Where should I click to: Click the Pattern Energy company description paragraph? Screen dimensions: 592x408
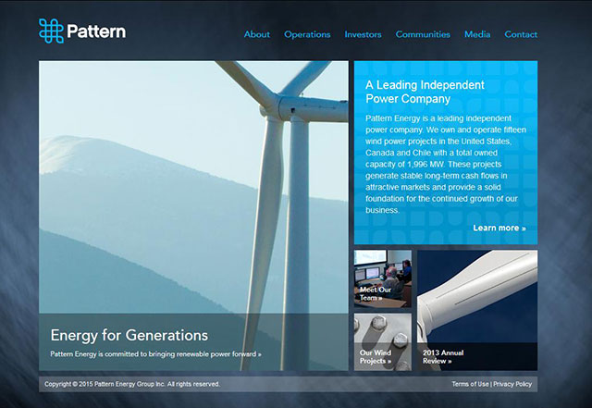[x=446, y=165]
